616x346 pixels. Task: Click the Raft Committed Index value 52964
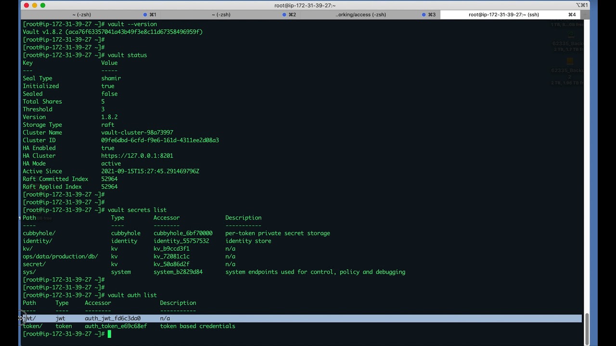109,179
